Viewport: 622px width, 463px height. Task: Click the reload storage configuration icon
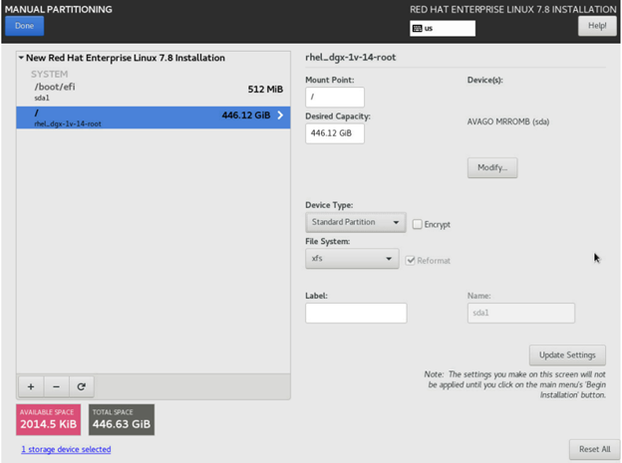81,386
